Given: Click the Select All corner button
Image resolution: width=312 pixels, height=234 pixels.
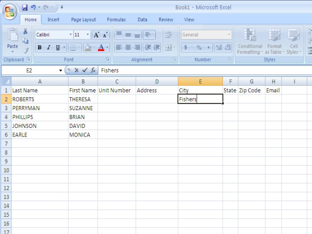Looking at the screenshot, I should tap(6, 81).
